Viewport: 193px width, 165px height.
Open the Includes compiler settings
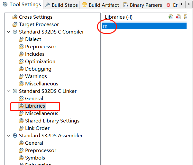34,54
